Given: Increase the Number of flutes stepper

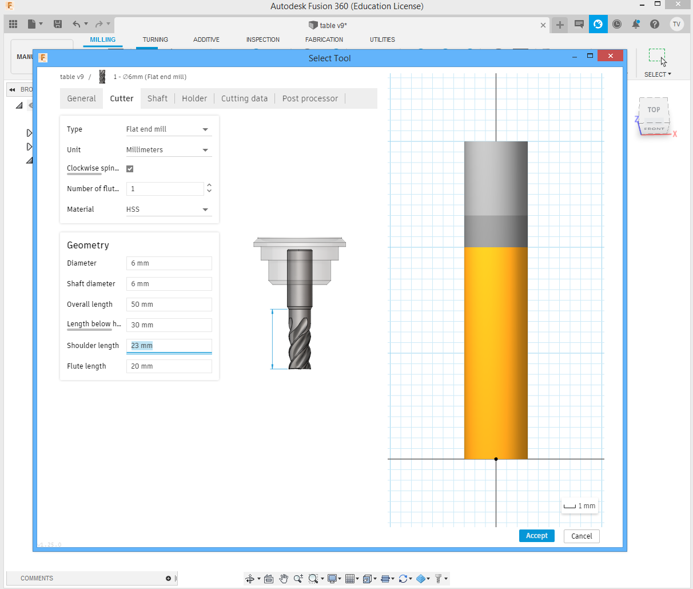Looking at the screenshot, I should click(209, 185).
